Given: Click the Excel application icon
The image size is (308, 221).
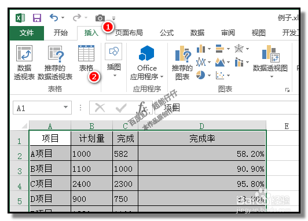Looking at the screenshot, I should (x=20, y=18).
